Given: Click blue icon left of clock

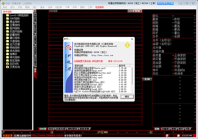Looking at the screenshot, I should point(179,136).
